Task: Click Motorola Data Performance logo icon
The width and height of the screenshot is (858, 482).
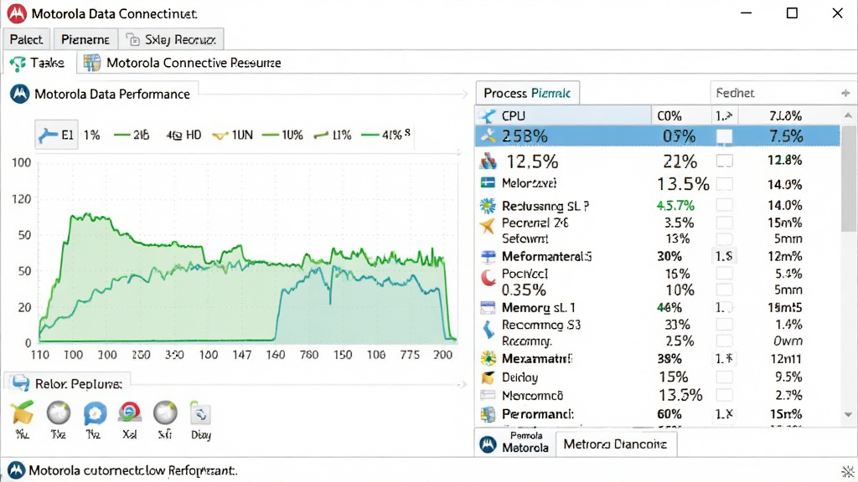Action: click(x=20, y=94)
